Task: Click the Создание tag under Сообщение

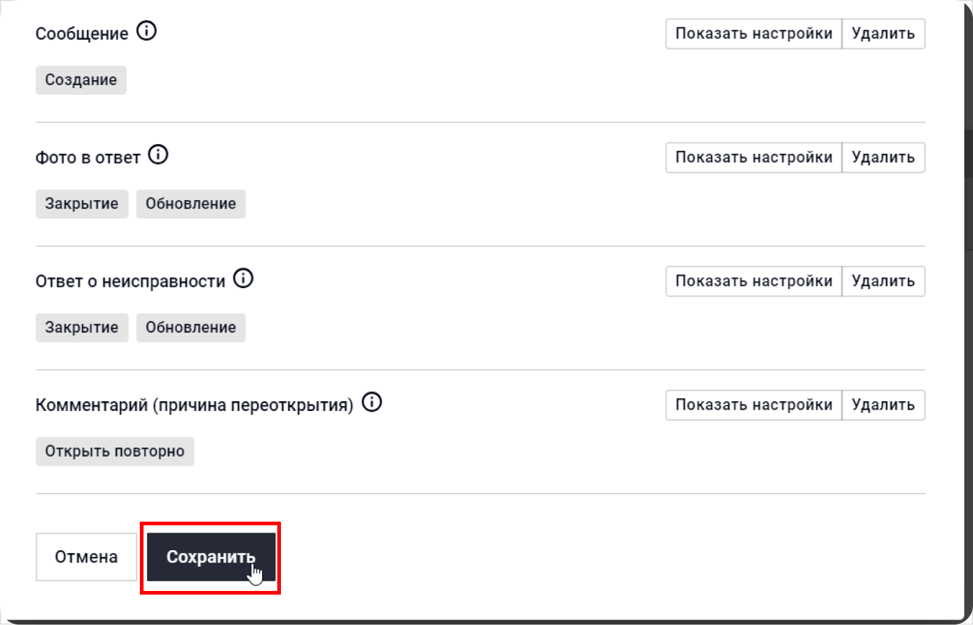Action: pyautogui.click(x=81, y=80)
